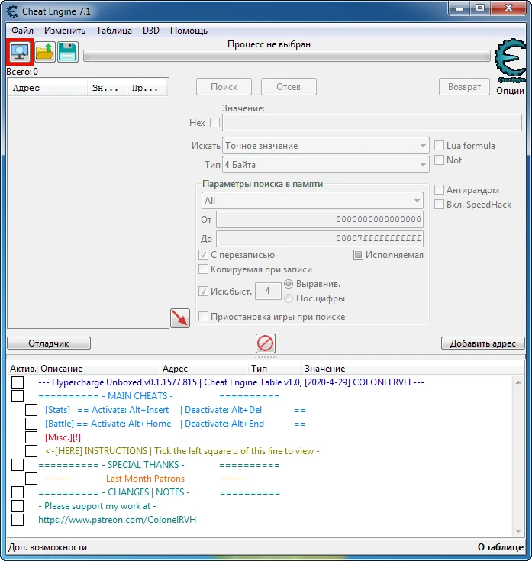Image resolution: width=532 pixels, height=561 pixels.
Task: Click the Актив. column header in table
Action: pyautogui.click(x=23, y=369)
